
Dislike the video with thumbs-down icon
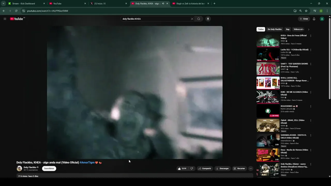point(192,168)
